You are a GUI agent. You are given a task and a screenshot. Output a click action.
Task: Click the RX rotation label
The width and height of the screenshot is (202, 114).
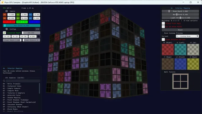(5, 18)
